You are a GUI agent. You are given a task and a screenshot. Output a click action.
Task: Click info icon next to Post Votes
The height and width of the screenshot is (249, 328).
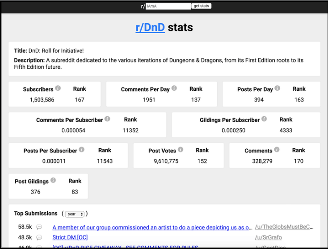(x=181, y=150)
